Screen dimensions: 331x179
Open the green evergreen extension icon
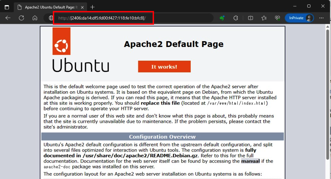click(x=222, y=18)
